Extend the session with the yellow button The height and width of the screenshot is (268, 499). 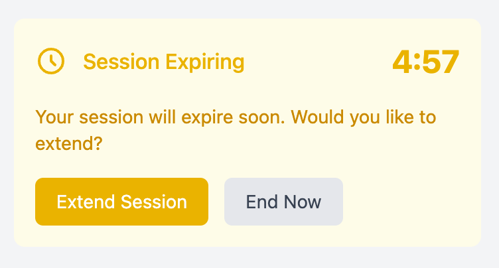click(121, 202)
